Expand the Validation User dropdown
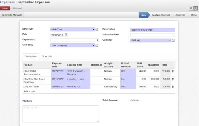The width and height of the screenshot is (199, 126). pyautogui.click(x=174, y=35)
